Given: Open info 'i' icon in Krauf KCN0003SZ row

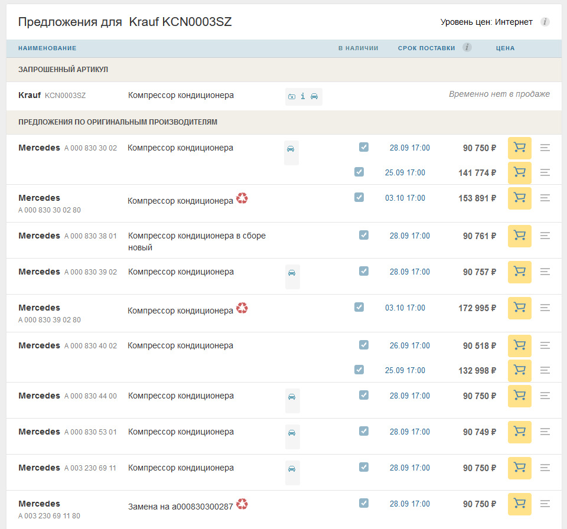Looking at the screenshot, I should [302, 96].
